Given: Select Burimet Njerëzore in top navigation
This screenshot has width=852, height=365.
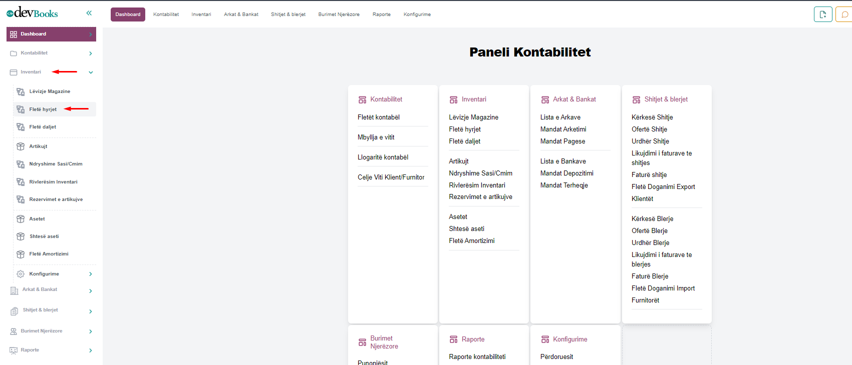Looking at the screenshot, I should [339, 14].
